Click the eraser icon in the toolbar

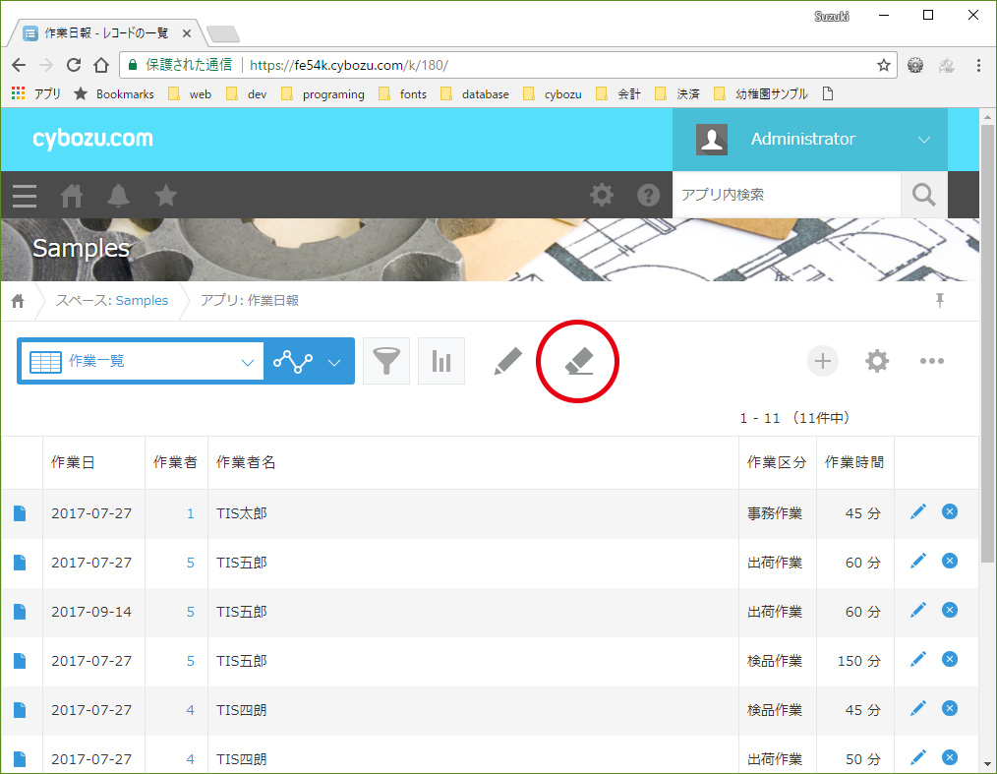[x=578, y=361]
